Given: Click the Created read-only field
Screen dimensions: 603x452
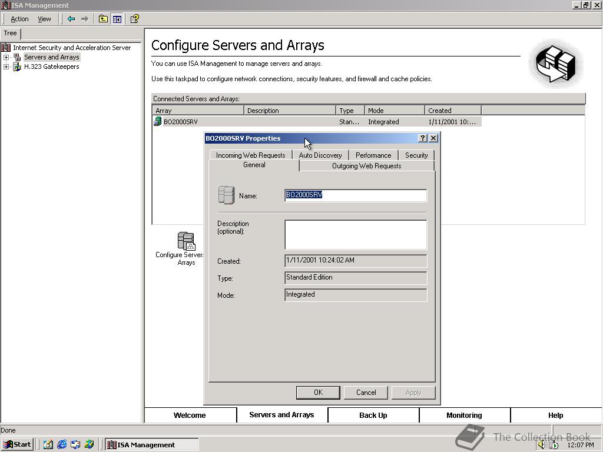Looking at the screenshot, I should [x=356, y=261].
